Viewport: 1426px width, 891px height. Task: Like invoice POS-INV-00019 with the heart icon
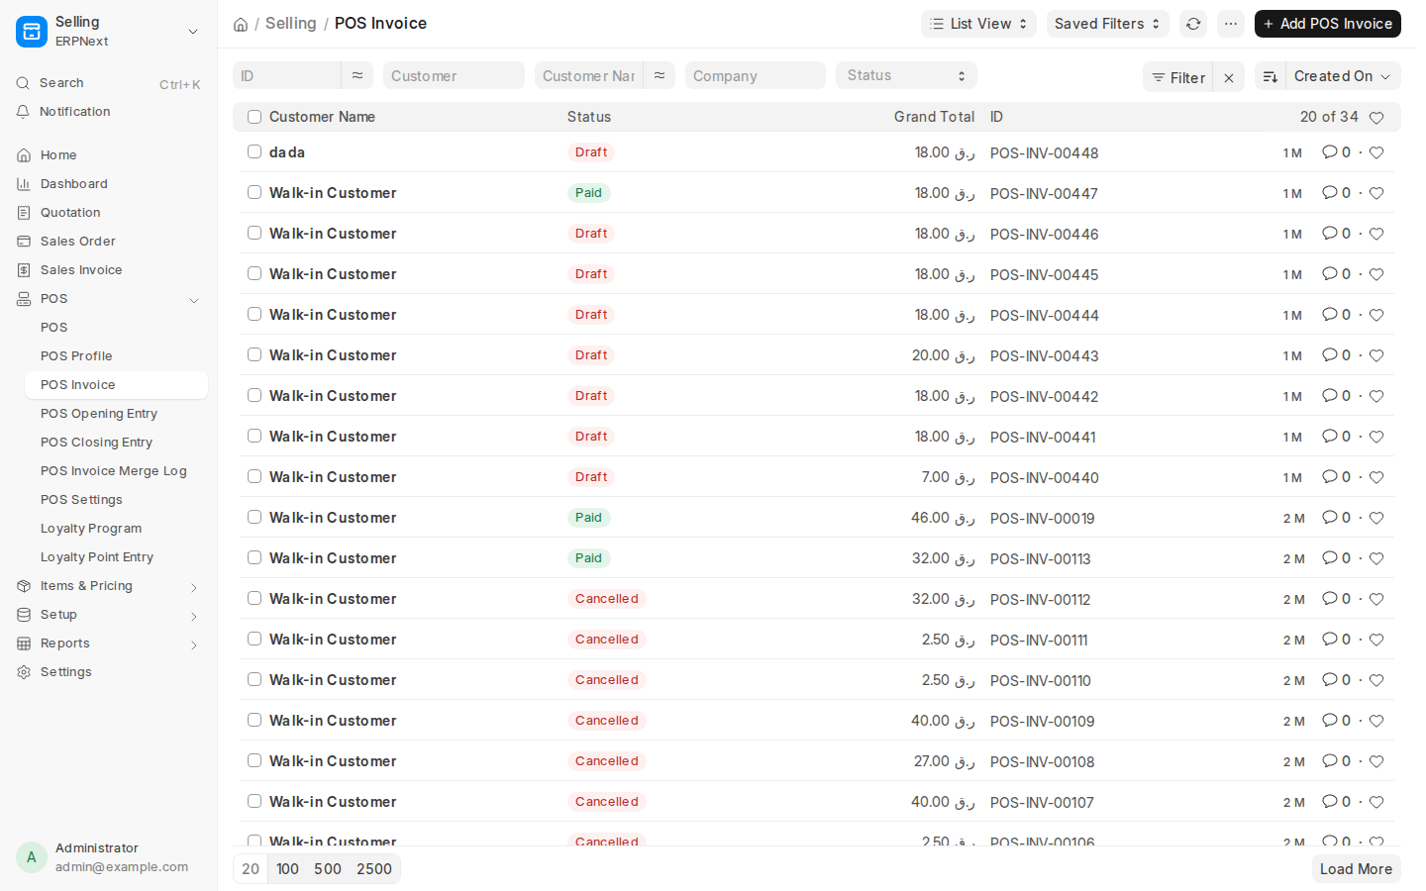(x=1376, y=518)
